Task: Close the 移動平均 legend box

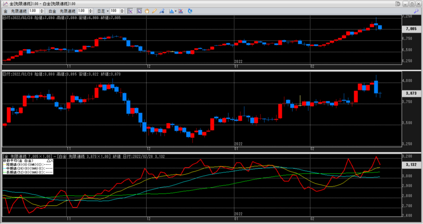Action: point(52,160)
